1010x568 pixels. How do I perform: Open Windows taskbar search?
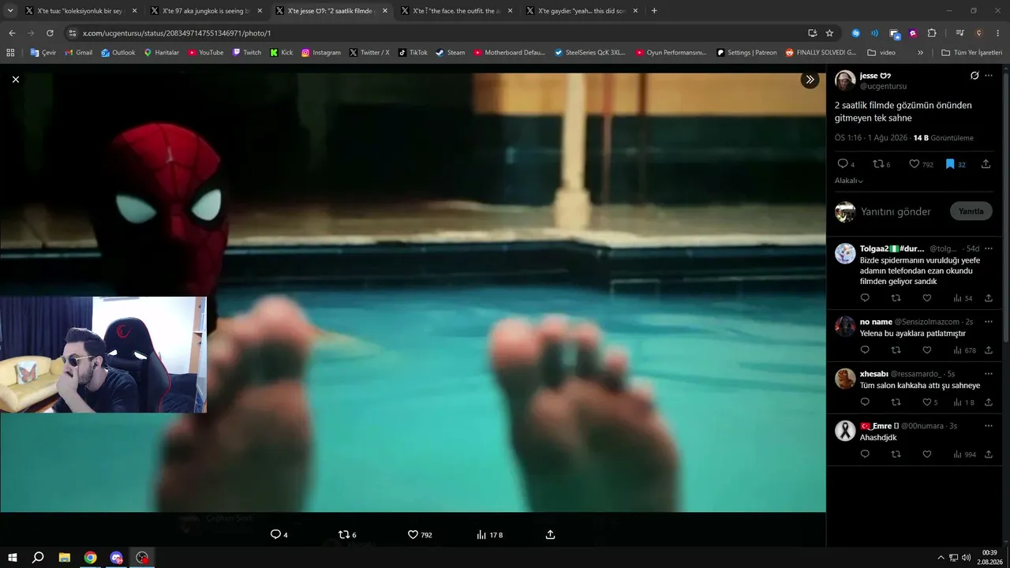(38, 558)
